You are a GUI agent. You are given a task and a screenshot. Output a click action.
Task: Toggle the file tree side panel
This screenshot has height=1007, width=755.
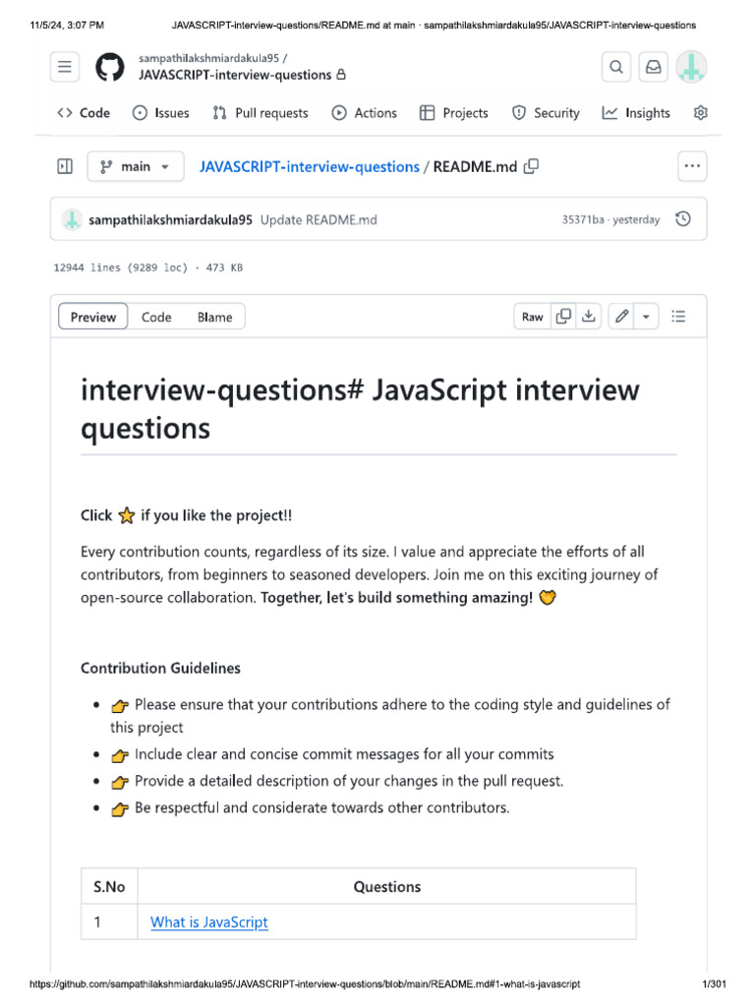click(65, 167)
